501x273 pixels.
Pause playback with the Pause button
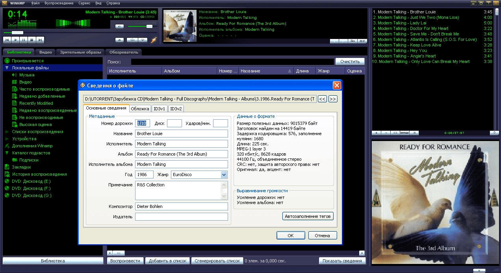[24, 40]
